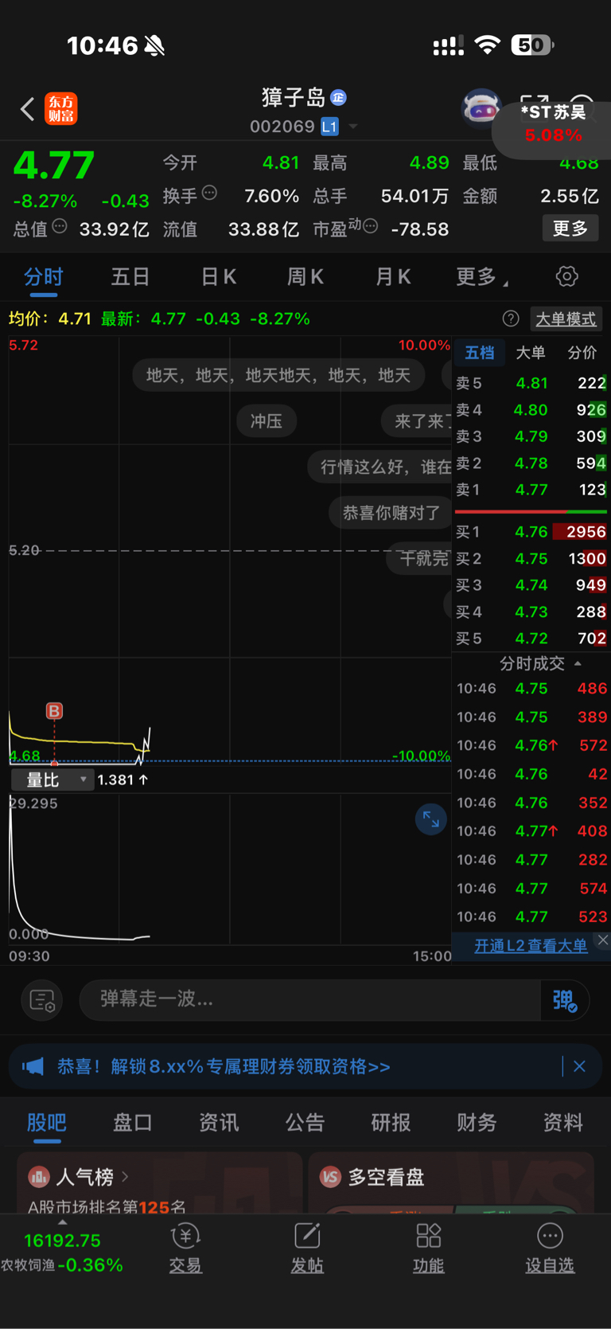Expand the 更多 chart period dropdown
Screen dimensions: 611x1329
(x=482, y=276)
